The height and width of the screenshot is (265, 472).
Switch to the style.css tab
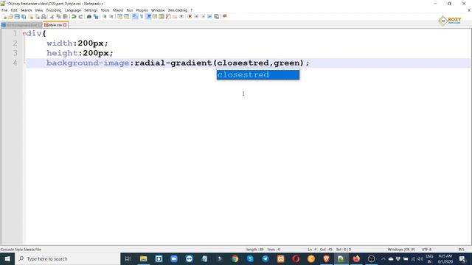pyautogui.click(x=55, y=25)
